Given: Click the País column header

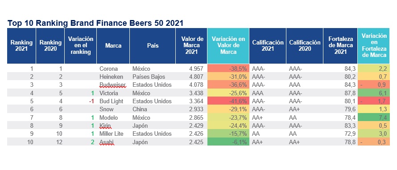Looking at the screenshot, I should point(153,46).
